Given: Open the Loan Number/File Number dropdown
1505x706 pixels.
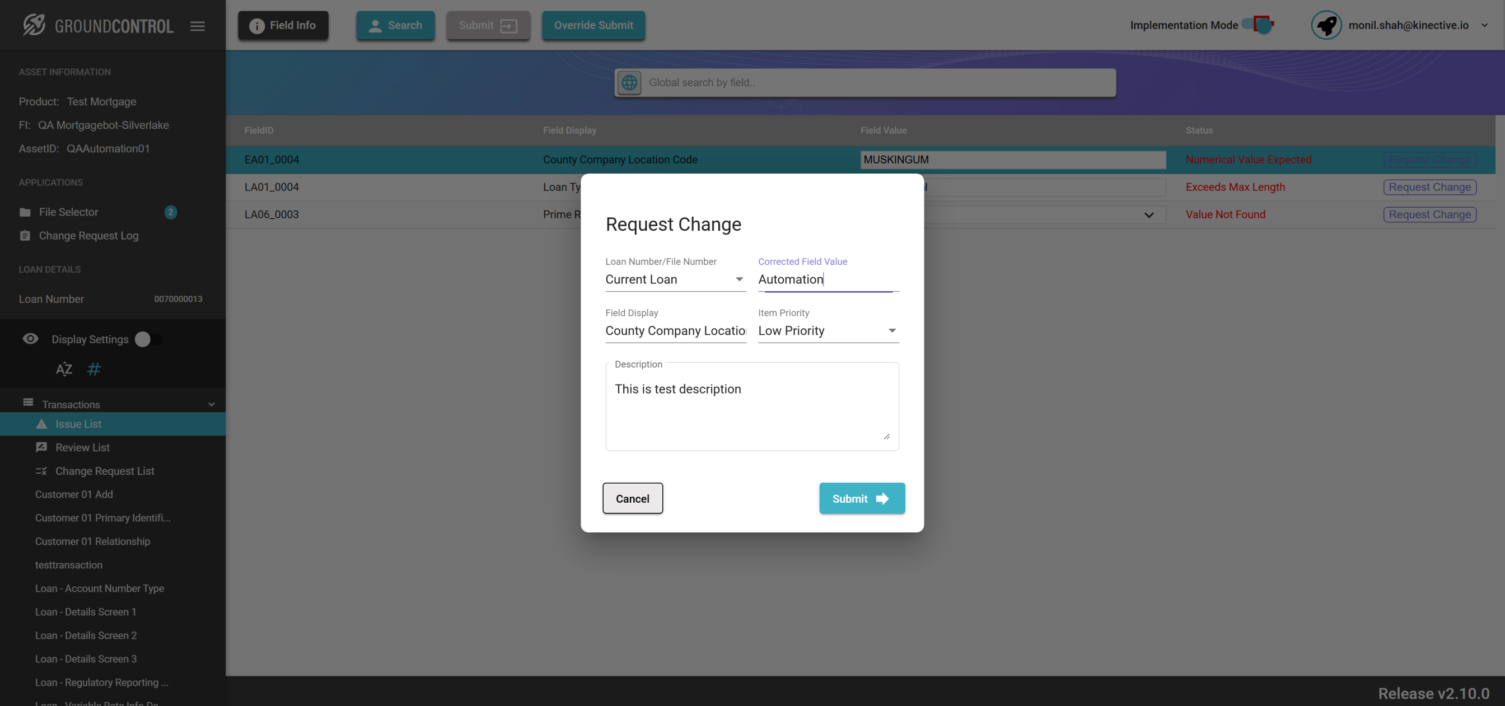Looking at the screenshot, I should (675, 279).
